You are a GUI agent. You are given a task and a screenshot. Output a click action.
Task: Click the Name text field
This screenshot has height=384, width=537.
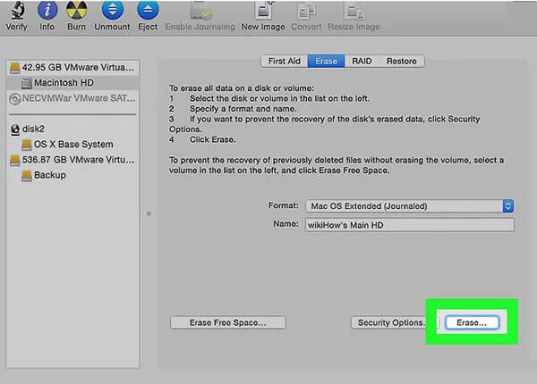[409, 225]
